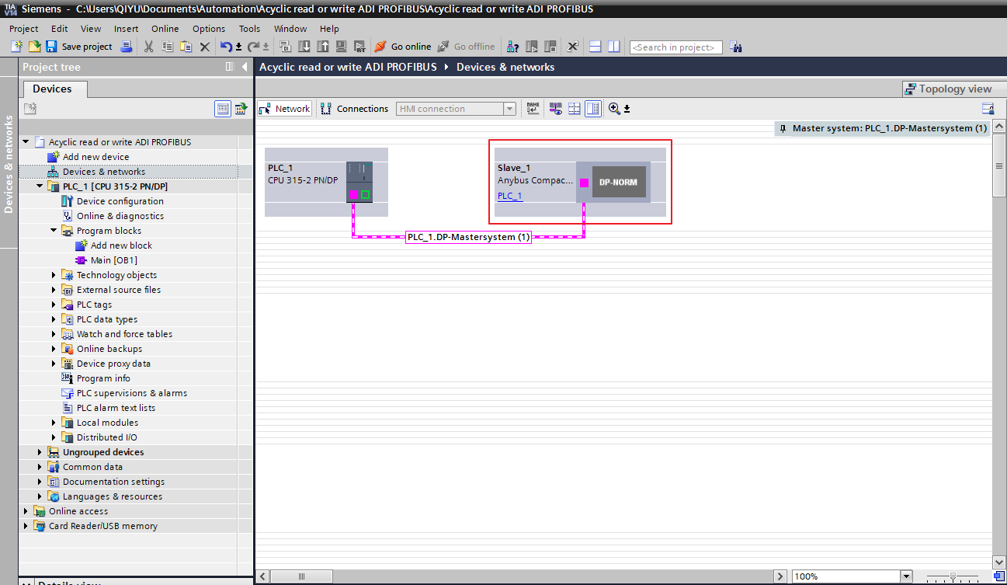Click the Go online button
This screenshot has width=1007, height=585.
coord(403,47)
